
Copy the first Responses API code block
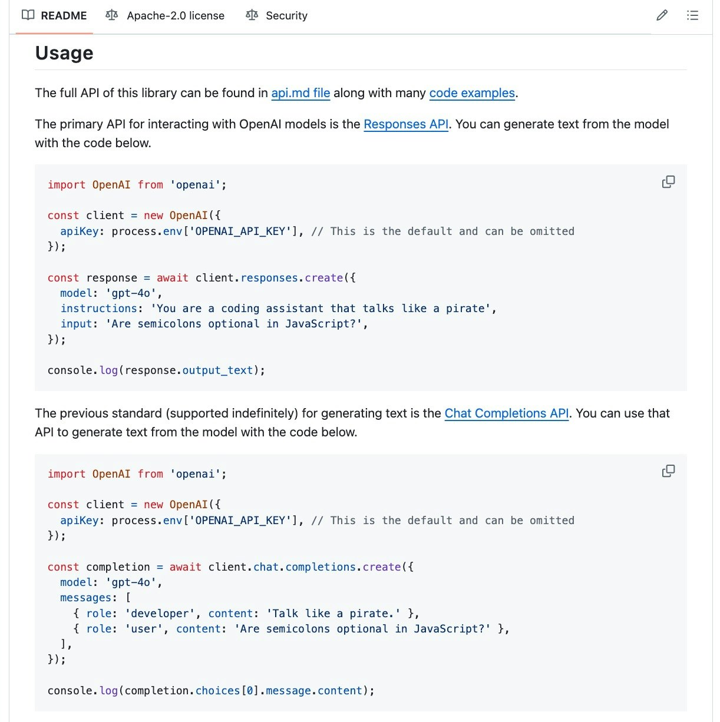[668, 182]
